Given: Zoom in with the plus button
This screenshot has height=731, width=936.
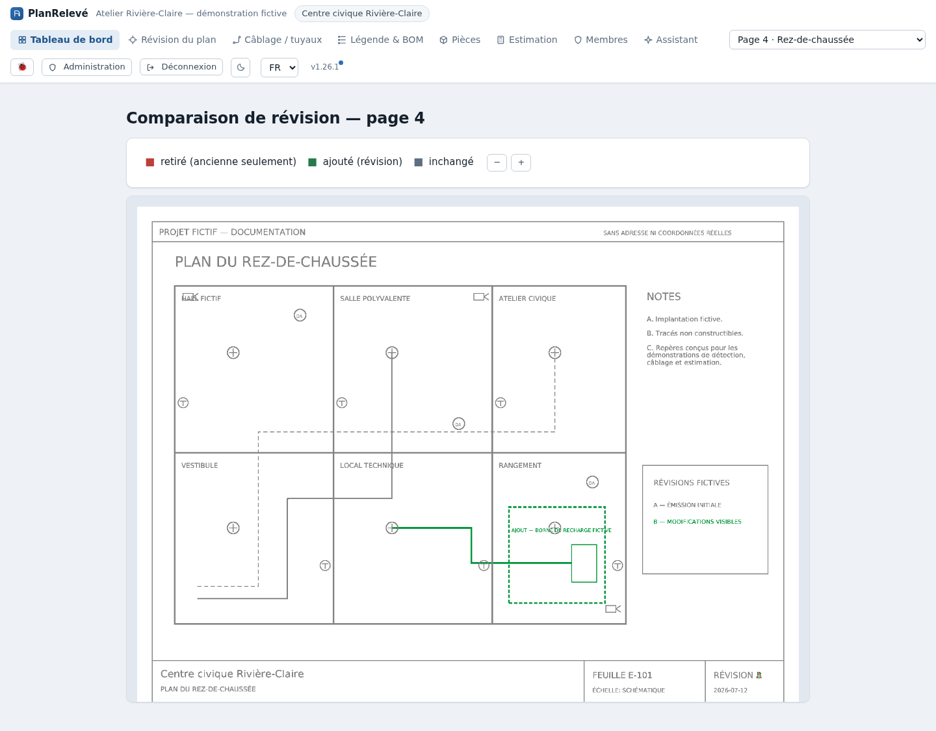Looking at the screenshot, I should pyautogui.click(x=521, y=162).
